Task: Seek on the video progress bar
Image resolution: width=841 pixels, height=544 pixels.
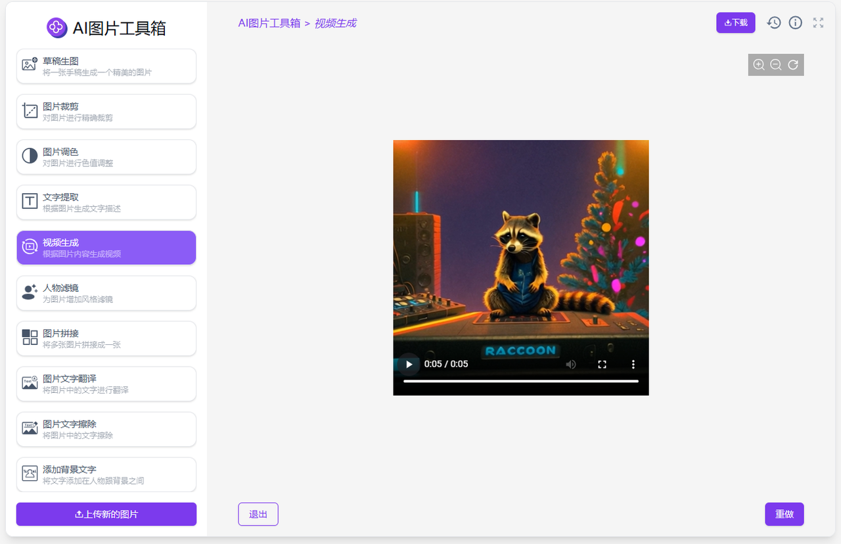Action: [521, 381]
